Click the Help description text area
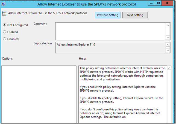Image resolution: width=176 pixels, height=124 pixels. (122, 94)
